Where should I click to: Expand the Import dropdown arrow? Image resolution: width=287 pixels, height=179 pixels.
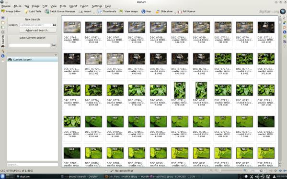click(94, 13)
